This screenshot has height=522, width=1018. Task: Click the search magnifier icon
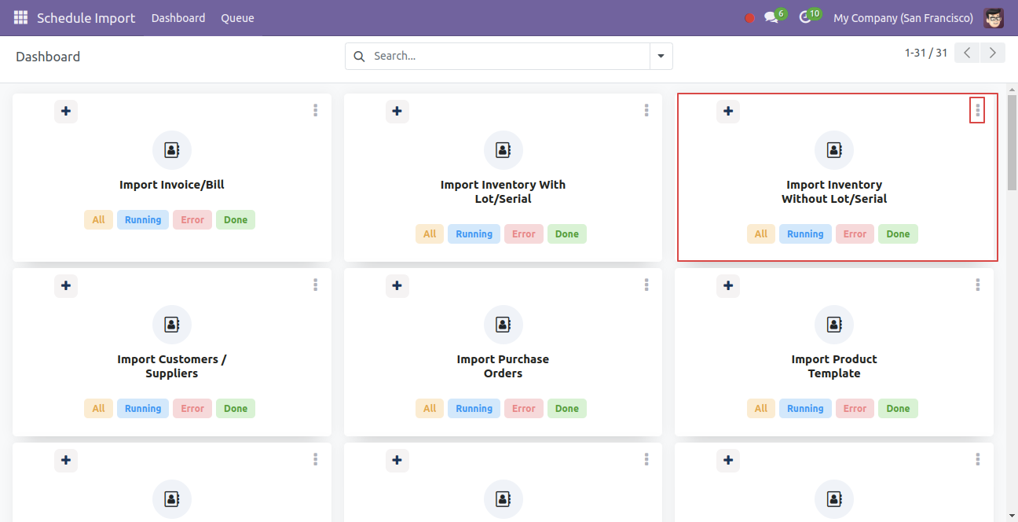pyautogui.click(x=360, y=56)
